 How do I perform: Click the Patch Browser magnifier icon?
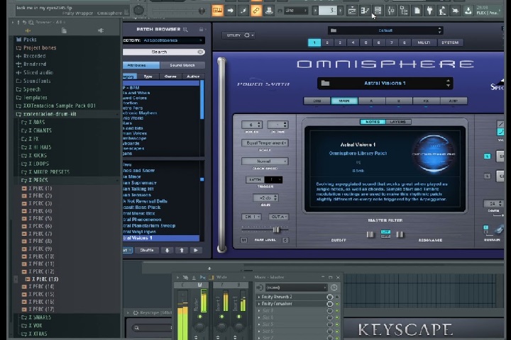pos(185,30)
